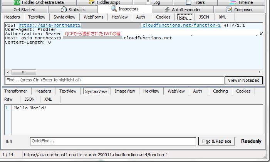
Task: Open response Auth tab
Action: [x=198, y=91]
